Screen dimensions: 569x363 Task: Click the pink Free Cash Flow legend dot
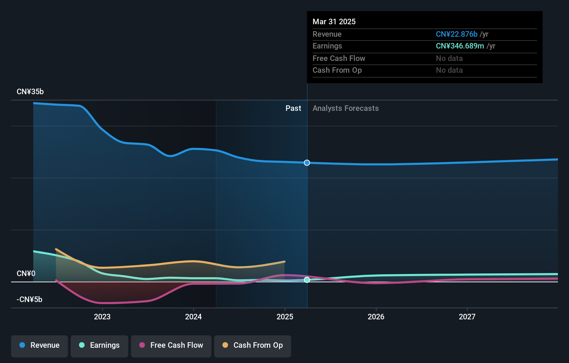[142, 345]
